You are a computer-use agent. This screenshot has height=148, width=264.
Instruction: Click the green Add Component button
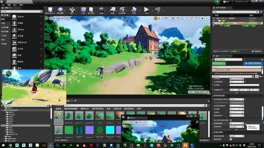[x=219, y=63]
